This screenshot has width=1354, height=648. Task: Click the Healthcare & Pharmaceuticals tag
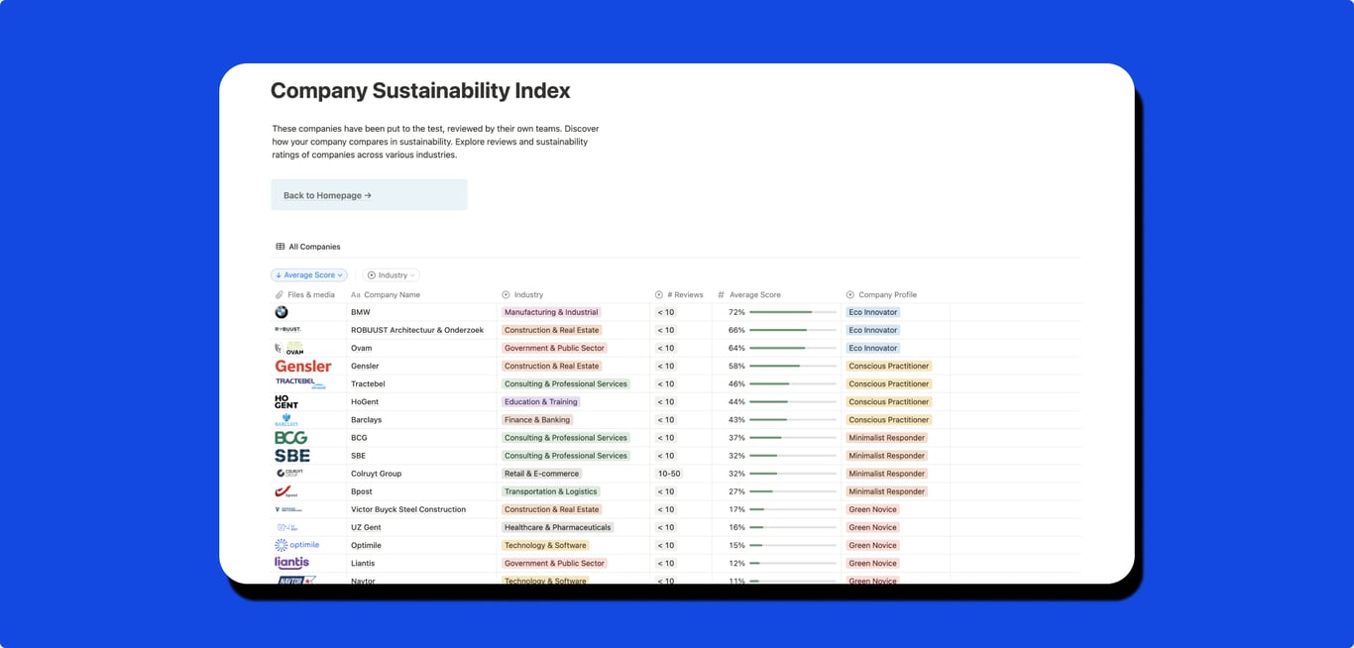click(558, 527)
